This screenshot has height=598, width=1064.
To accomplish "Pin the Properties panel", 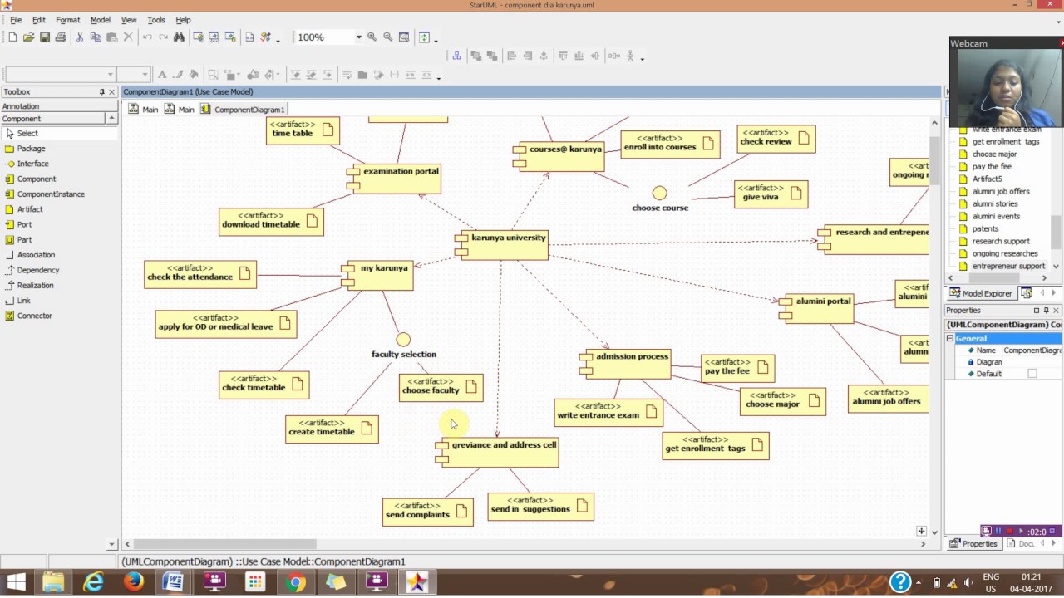I will pyautogui.click(x=1047, y=310).
